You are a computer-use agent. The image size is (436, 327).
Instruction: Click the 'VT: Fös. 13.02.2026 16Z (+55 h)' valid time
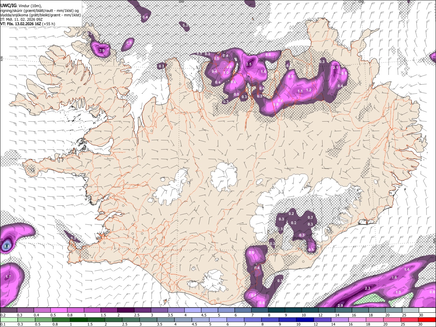tap(28, 24)
